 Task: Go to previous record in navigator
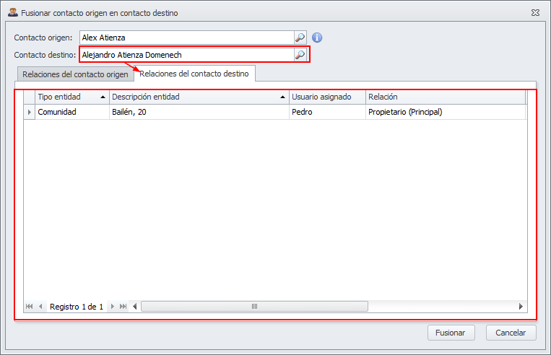(x=40, y=307)
